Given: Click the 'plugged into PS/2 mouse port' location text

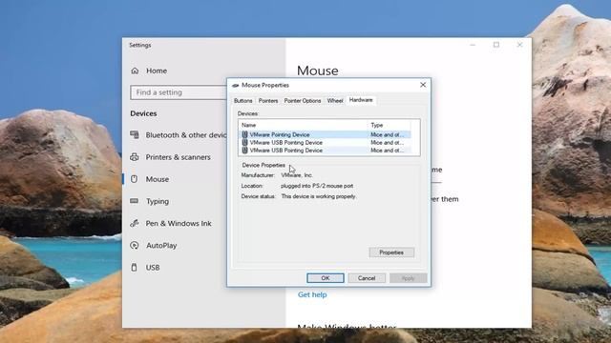Looking at the screenshot, I should [317, 186].
